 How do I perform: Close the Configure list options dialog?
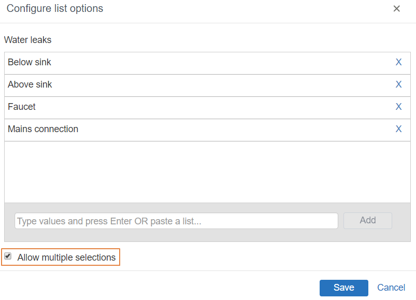coord(396,9)
